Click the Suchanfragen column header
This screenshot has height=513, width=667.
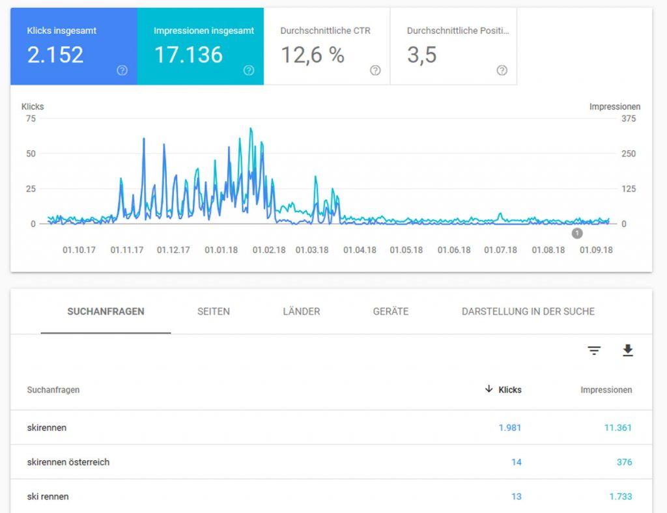(x=53, y=390)
